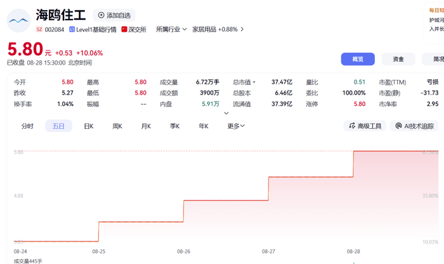444x264 pixels.
Task: Click the Level1基础行情 badge icon
Action: pos(72,29)
